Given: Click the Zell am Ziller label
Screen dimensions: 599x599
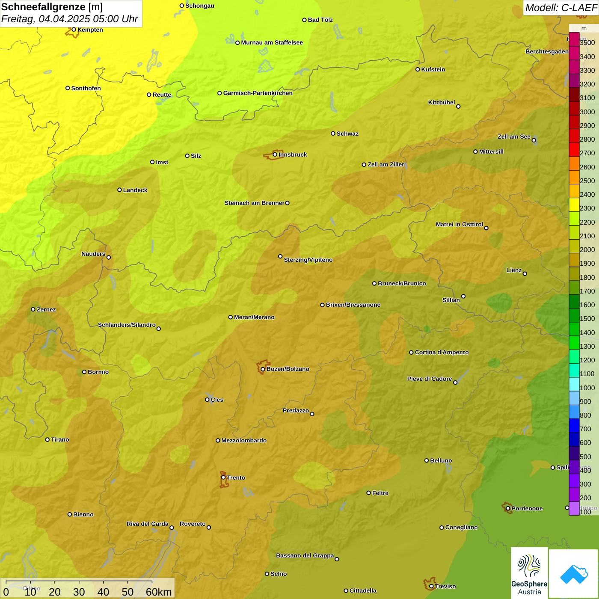Looking at the screenshot, I should point(385,165).
